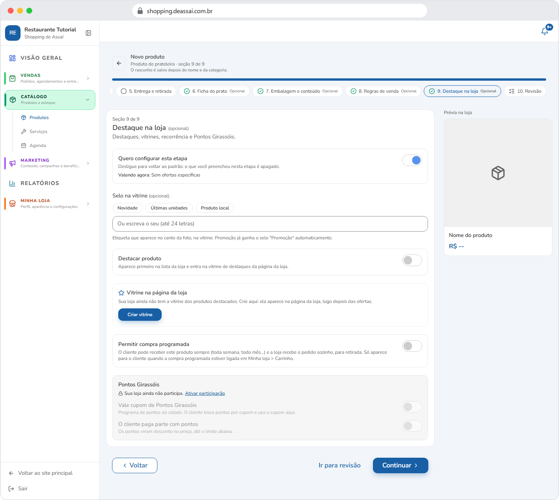Go to step 5 Entrega e retirada

[146, 91]
